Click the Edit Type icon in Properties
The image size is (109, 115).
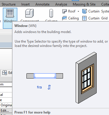pyautogui.click(x=5, y=73)
